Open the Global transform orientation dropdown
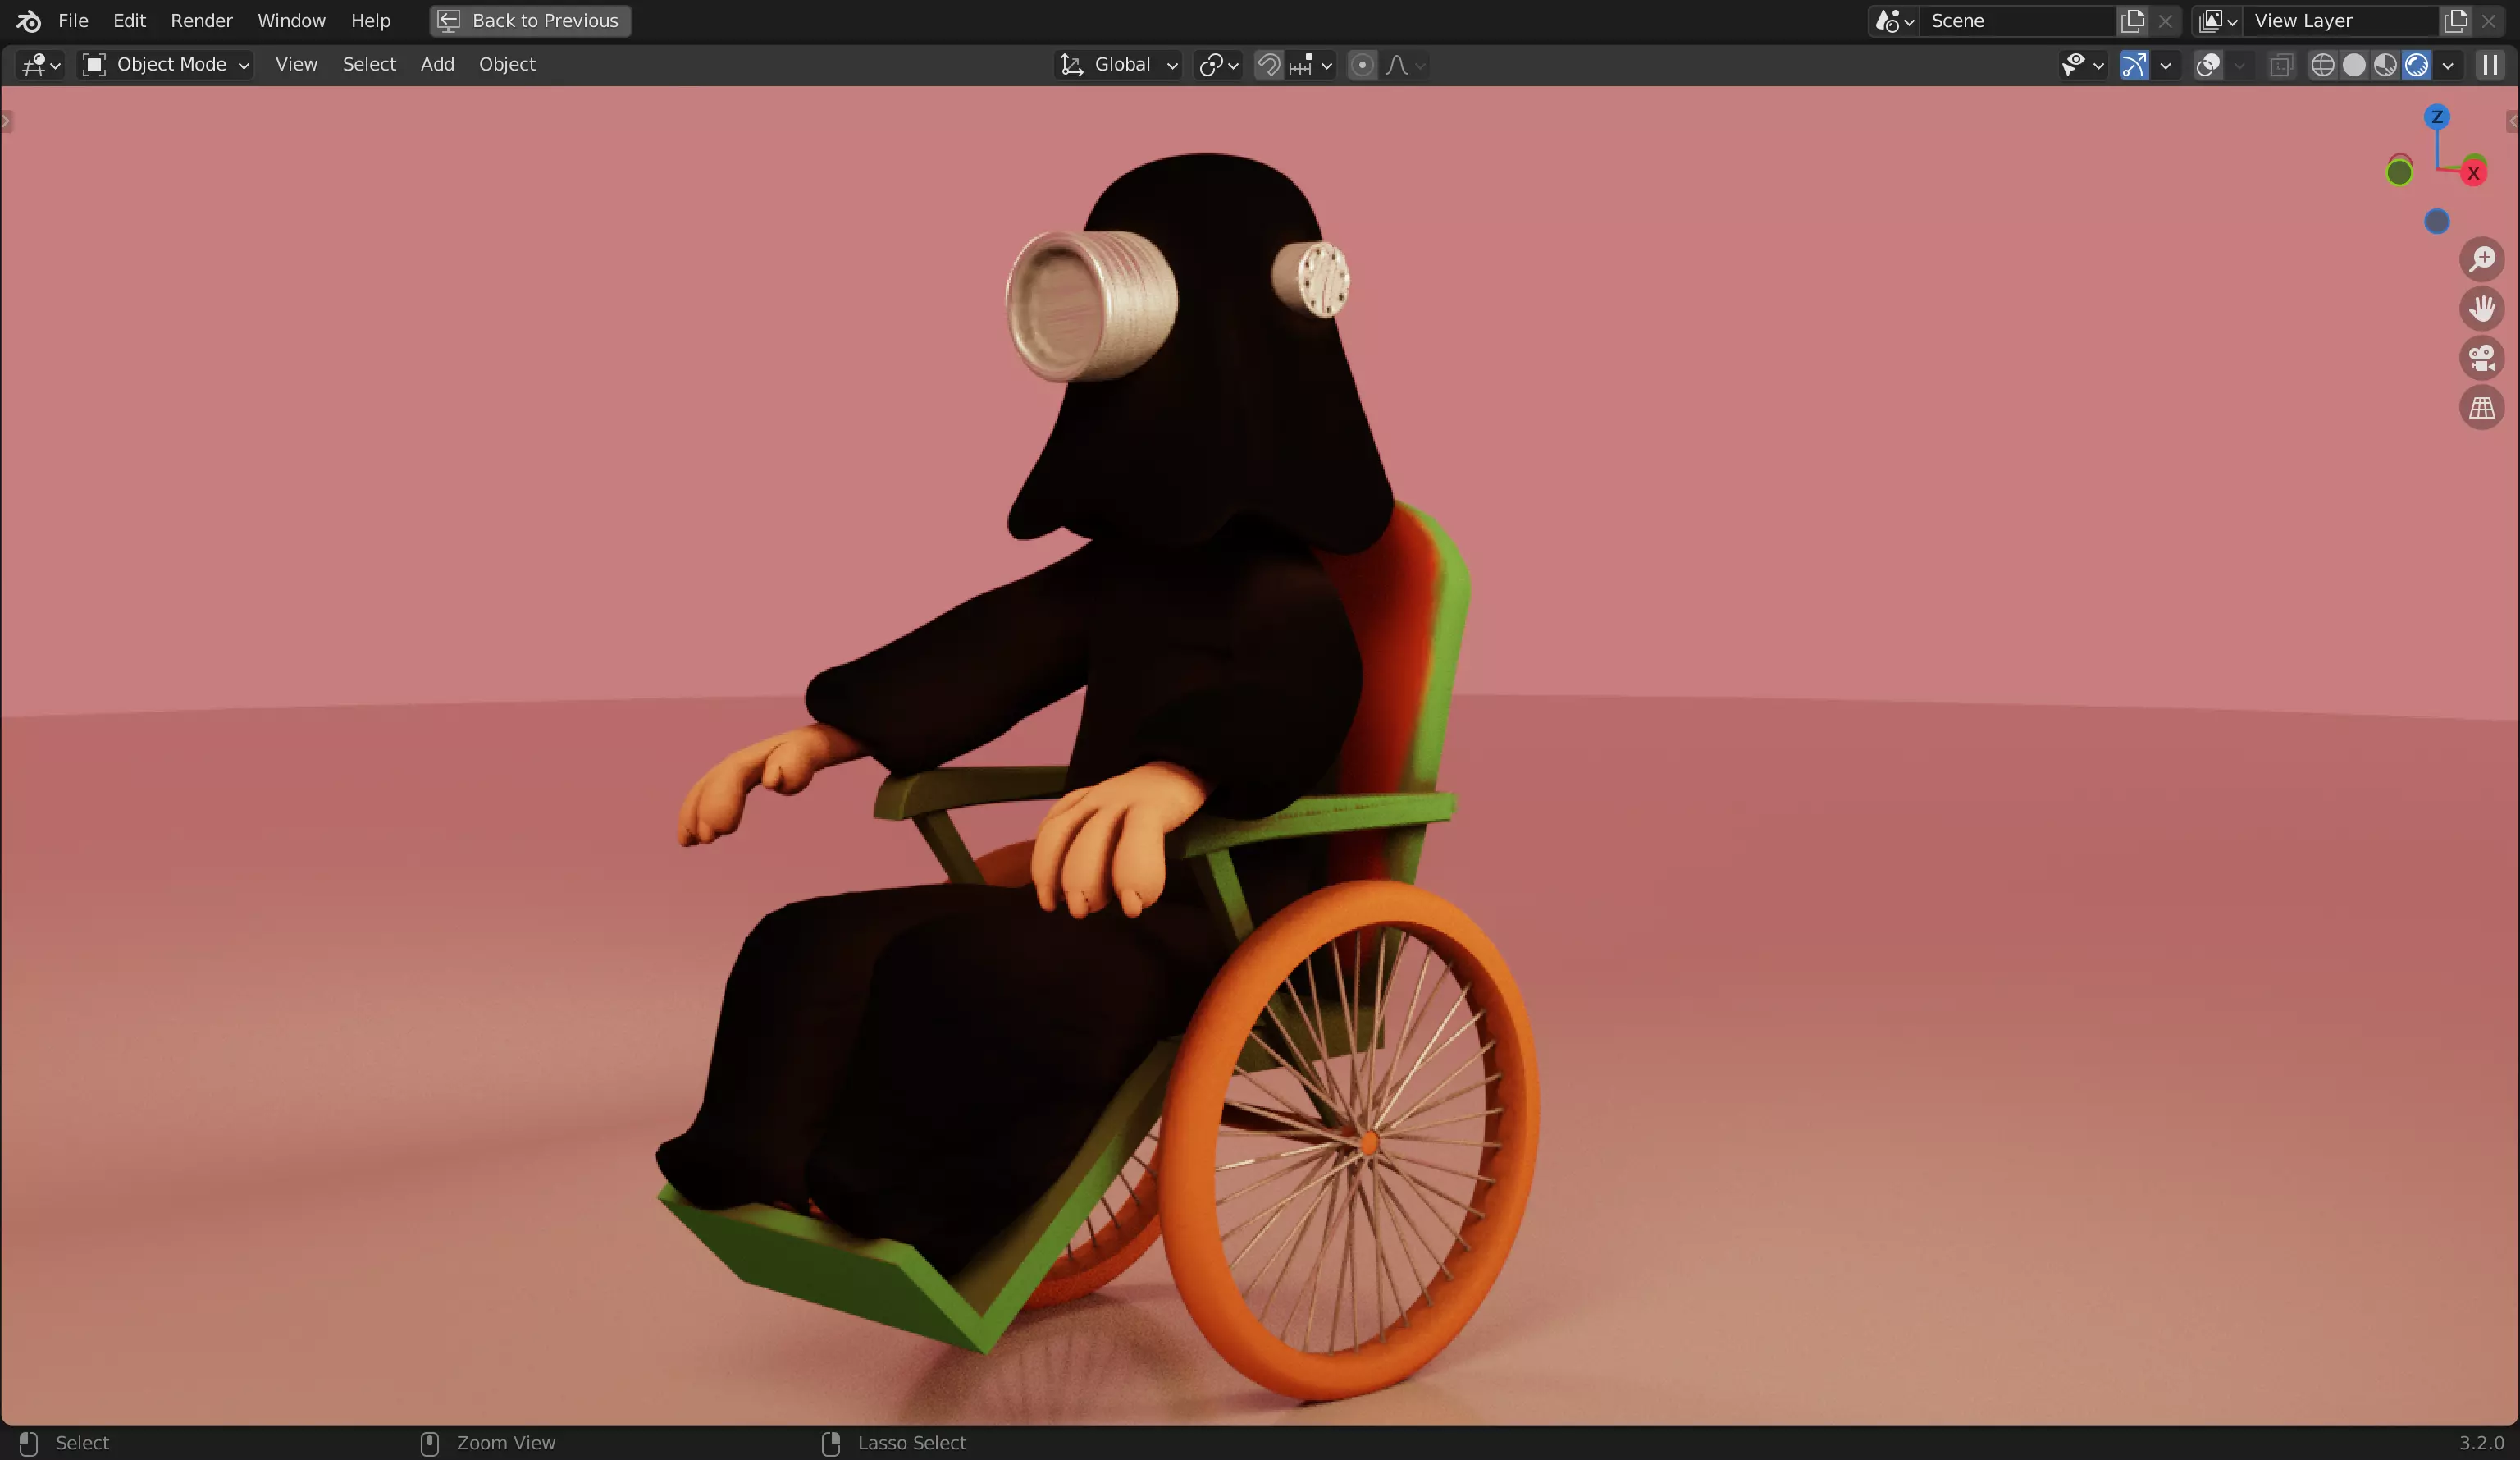The width and height of the screenshot is (2520, 1460). coord(1119,65)
